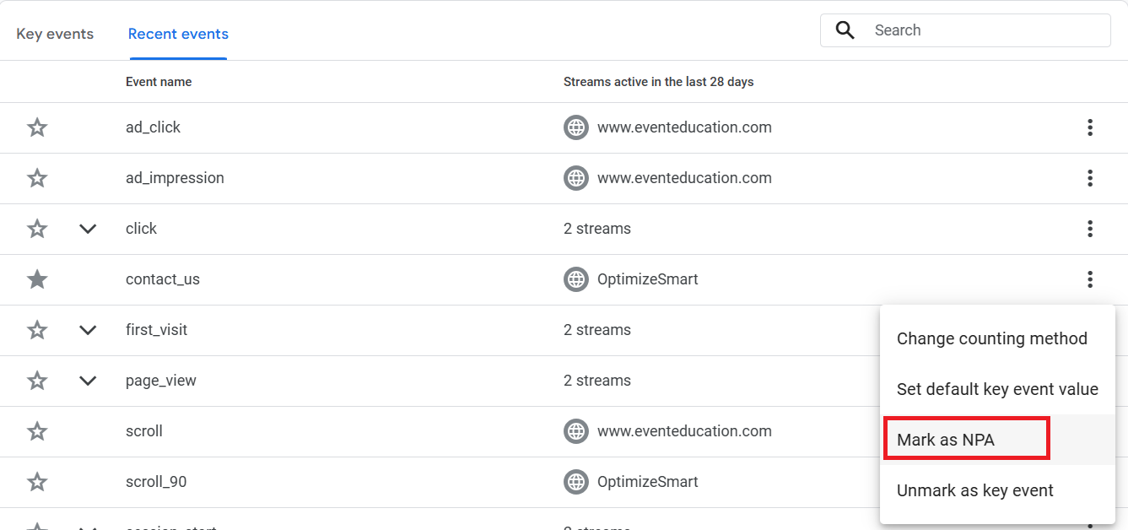Open the three-dot menu for click event
Viewport: 1128px width, 530px height.
(x=1090, y=229)
